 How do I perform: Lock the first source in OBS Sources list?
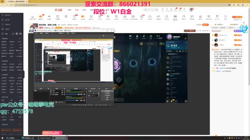64,91
